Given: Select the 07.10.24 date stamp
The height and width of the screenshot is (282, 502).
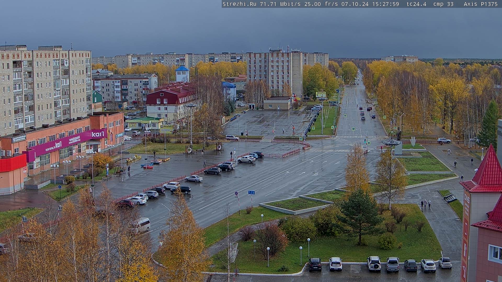Looking at the screenshot, I should [x=355, y=4].
